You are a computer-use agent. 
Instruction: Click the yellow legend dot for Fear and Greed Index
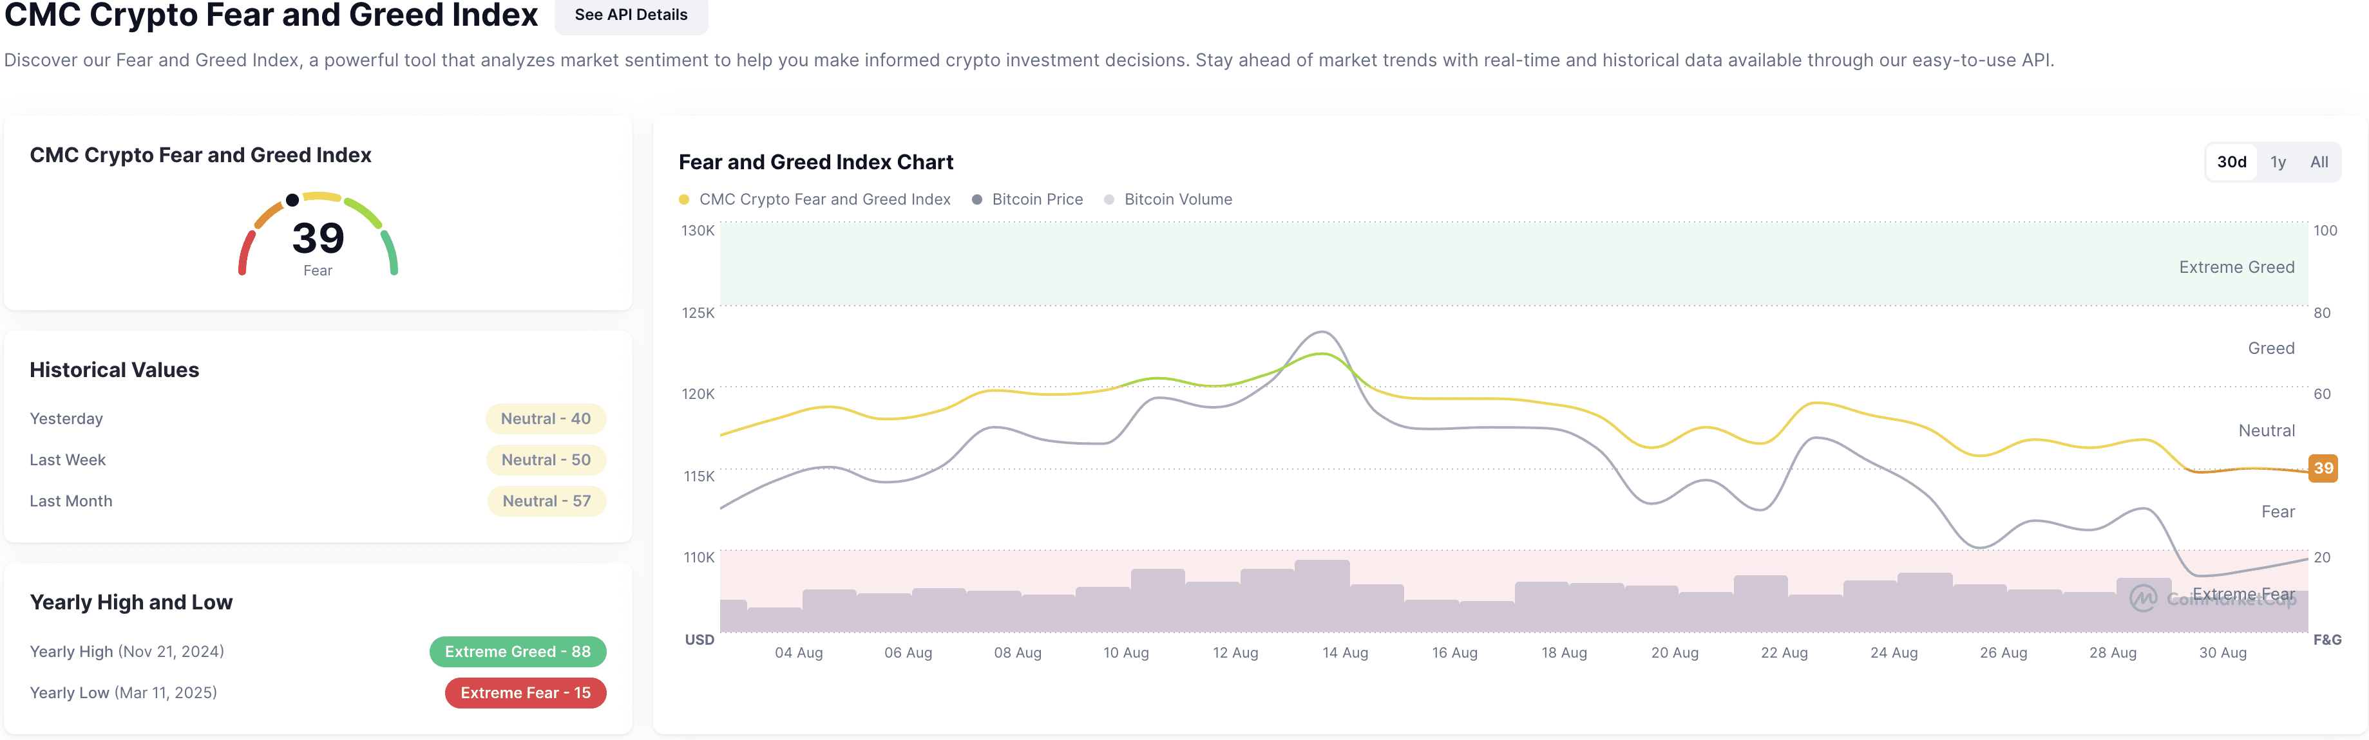tap(683, 199)
